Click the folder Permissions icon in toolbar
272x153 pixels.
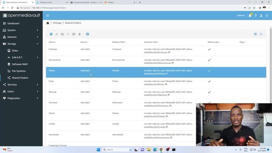(x=62, y=34)
